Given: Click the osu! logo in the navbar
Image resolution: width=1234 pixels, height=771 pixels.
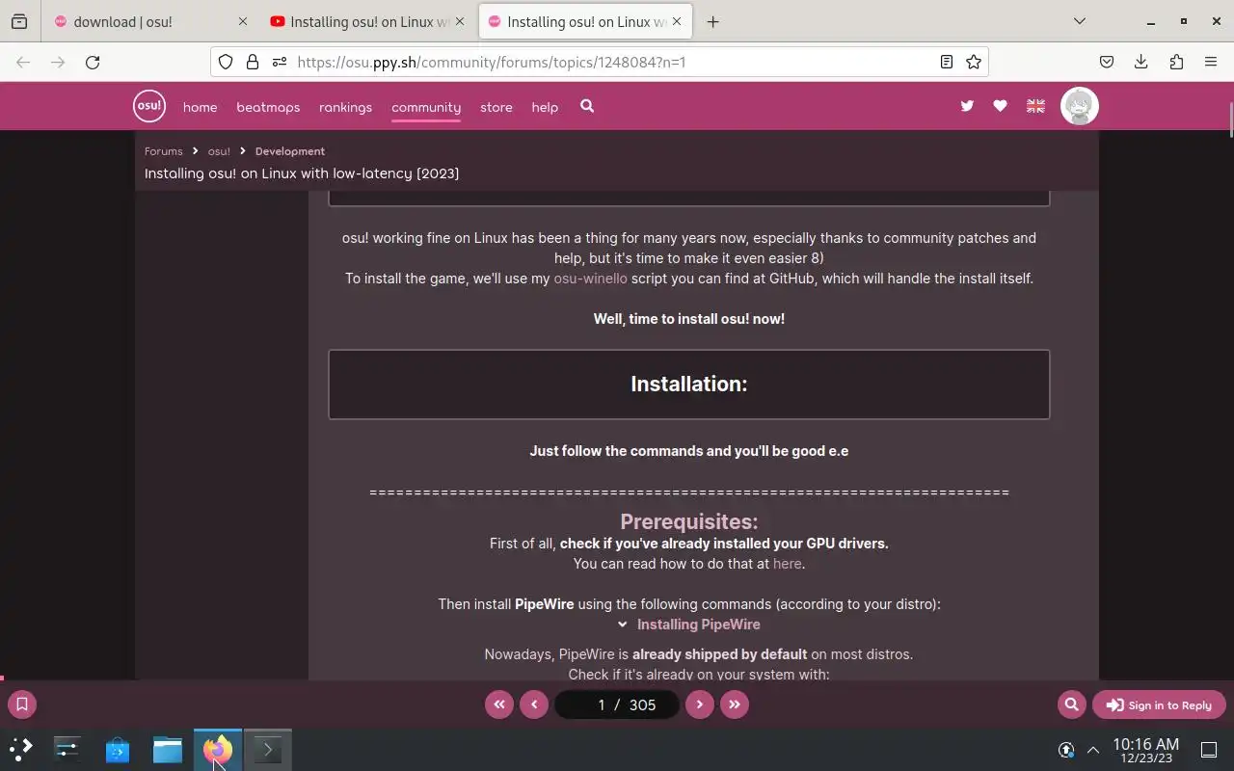Looking at the screenshot, I should (149, 106).
